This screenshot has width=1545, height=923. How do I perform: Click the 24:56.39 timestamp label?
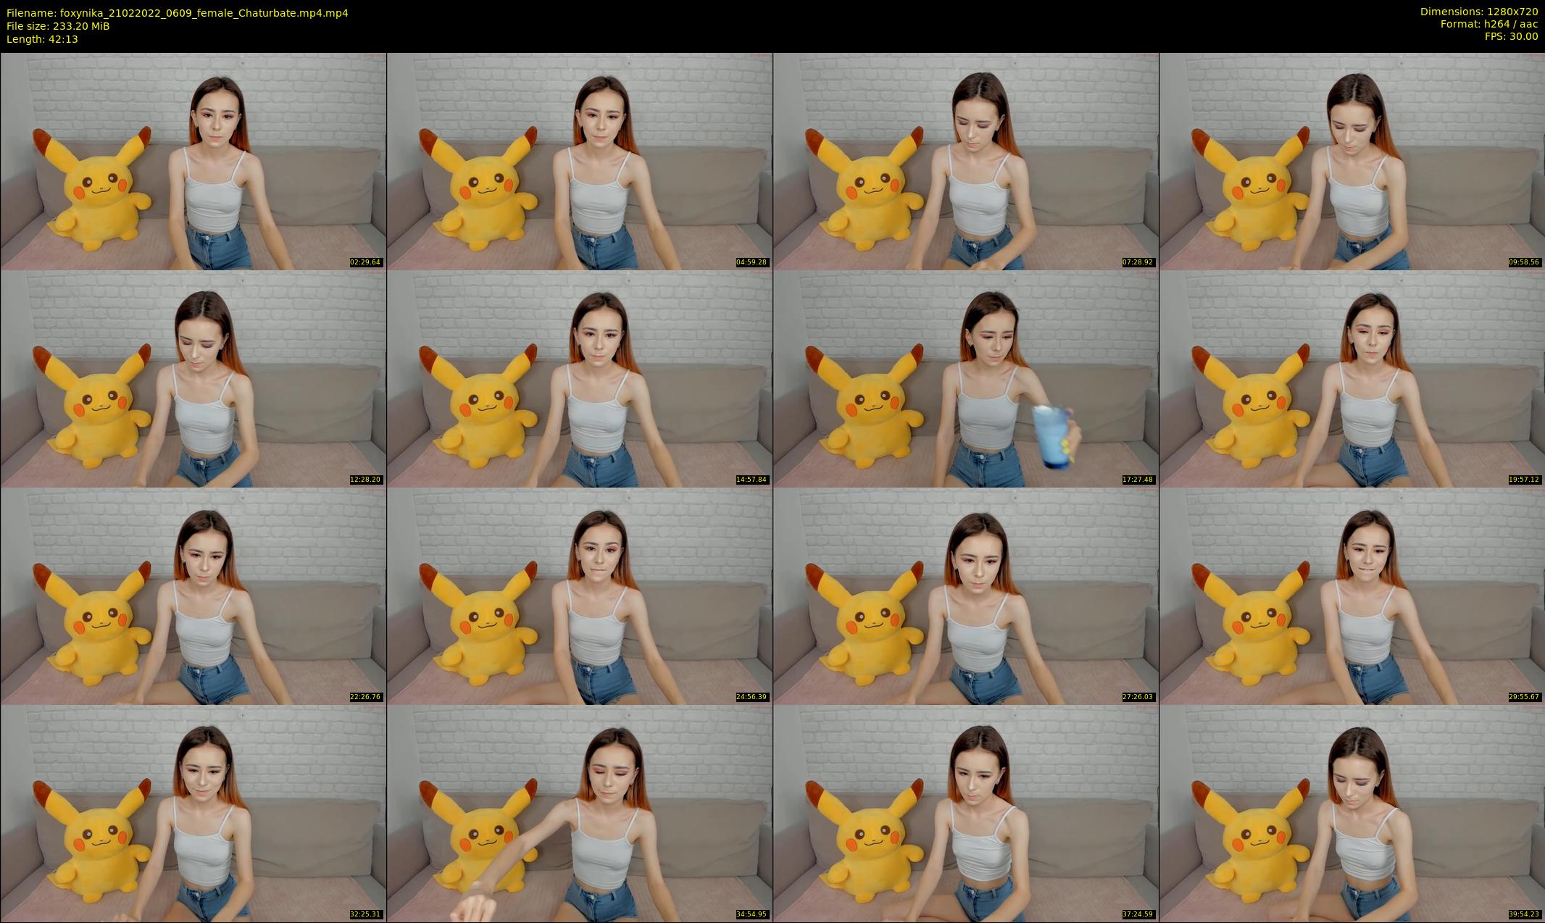pos(751,697)
